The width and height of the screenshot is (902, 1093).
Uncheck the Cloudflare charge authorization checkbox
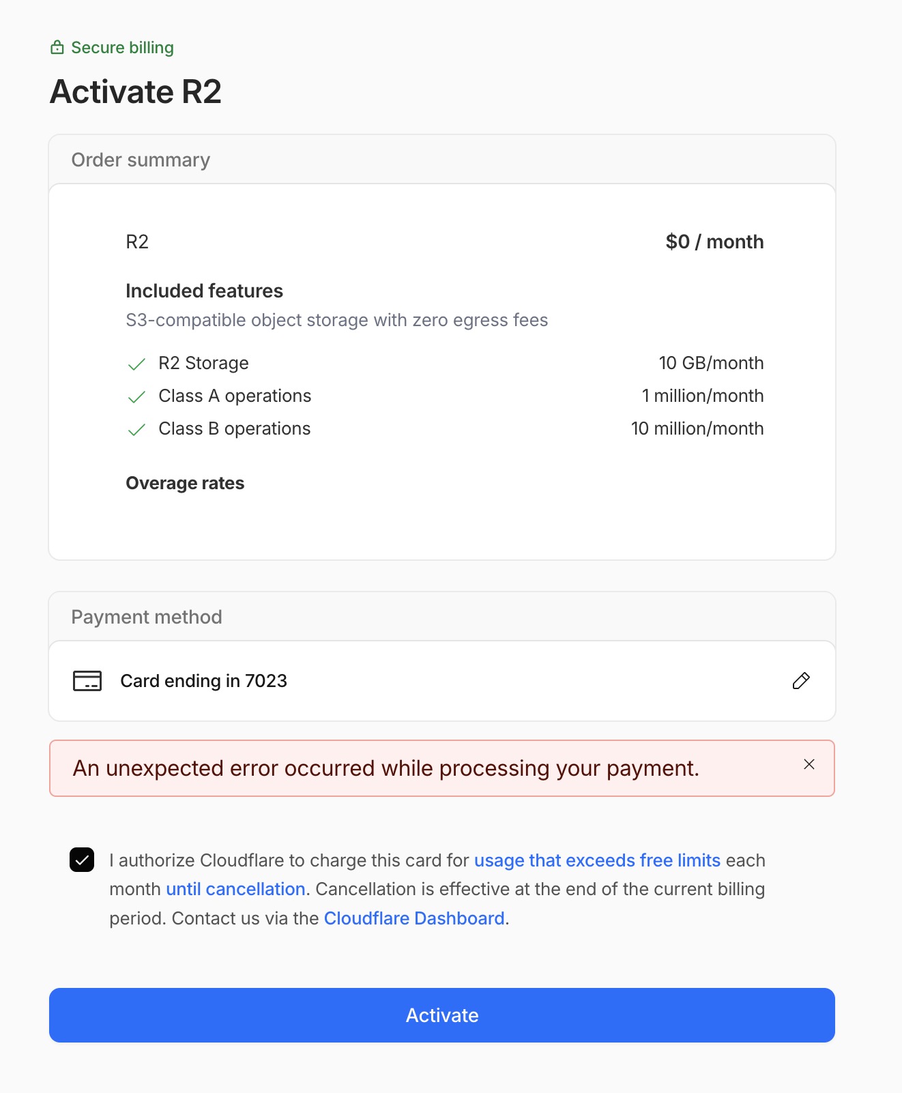[x=82, y=860]
